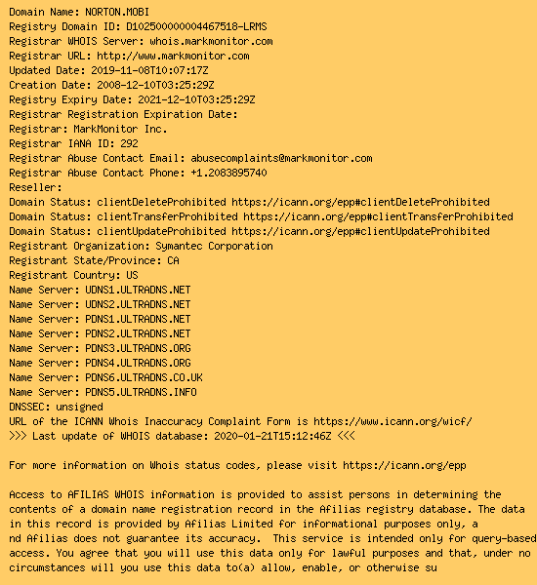
Task: Open the http://www.markmonitor.com registrar URL
Action: pos(173,56)
